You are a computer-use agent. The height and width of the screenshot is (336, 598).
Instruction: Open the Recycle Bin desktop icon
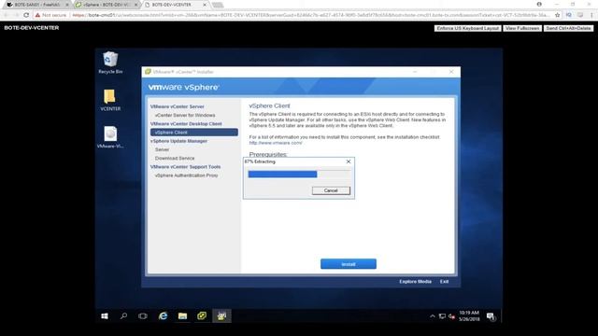click(x=110, y=63)
